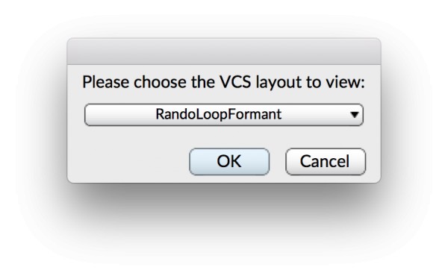Image resolution: width=448 pixels, height=279 pixels.
Task: Click blank space below the layout selector
Action: click(x=224, y=137)
